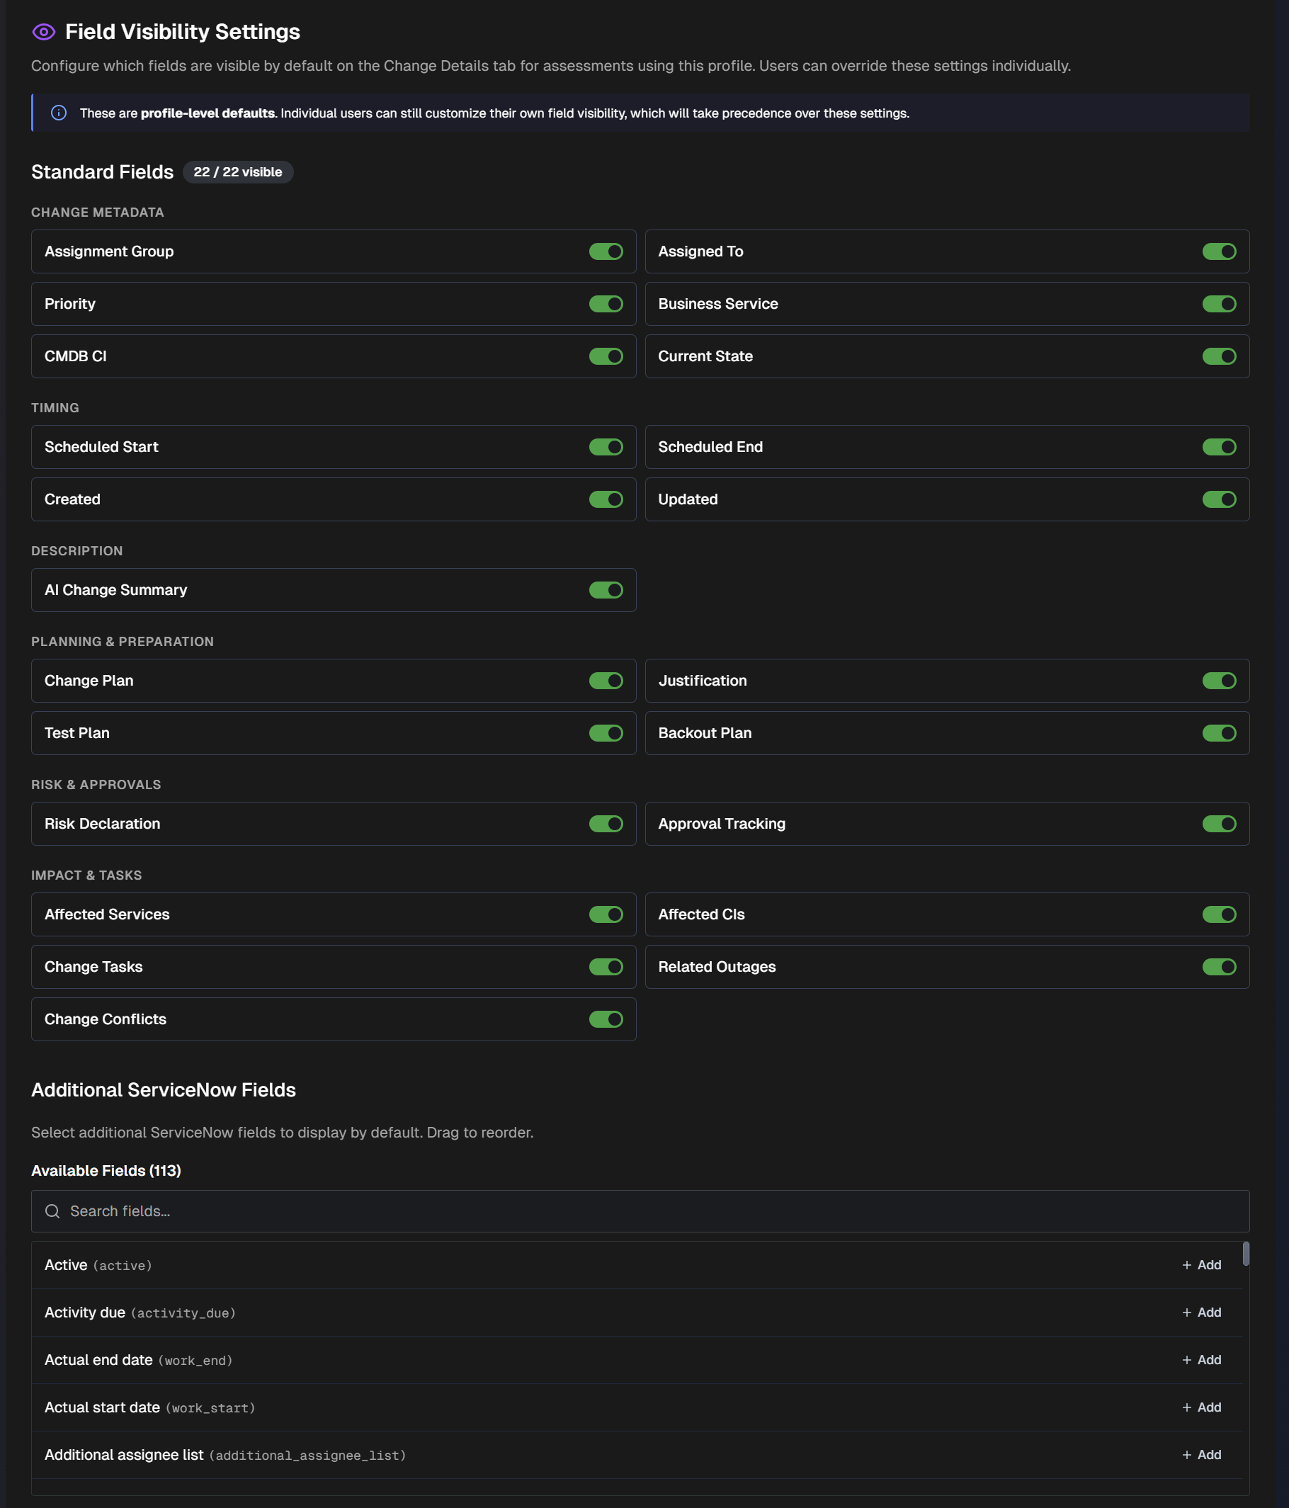Disable the Assignment Group field toggle
Screen dimensions: 1289x1508
point(606,251)
